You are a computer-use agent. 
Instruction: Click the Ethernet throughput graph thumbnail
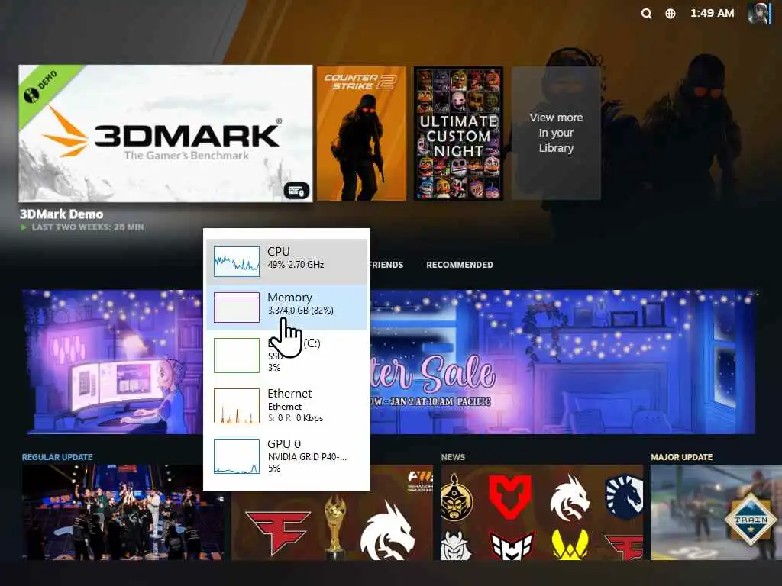click(x=237, y=406)
